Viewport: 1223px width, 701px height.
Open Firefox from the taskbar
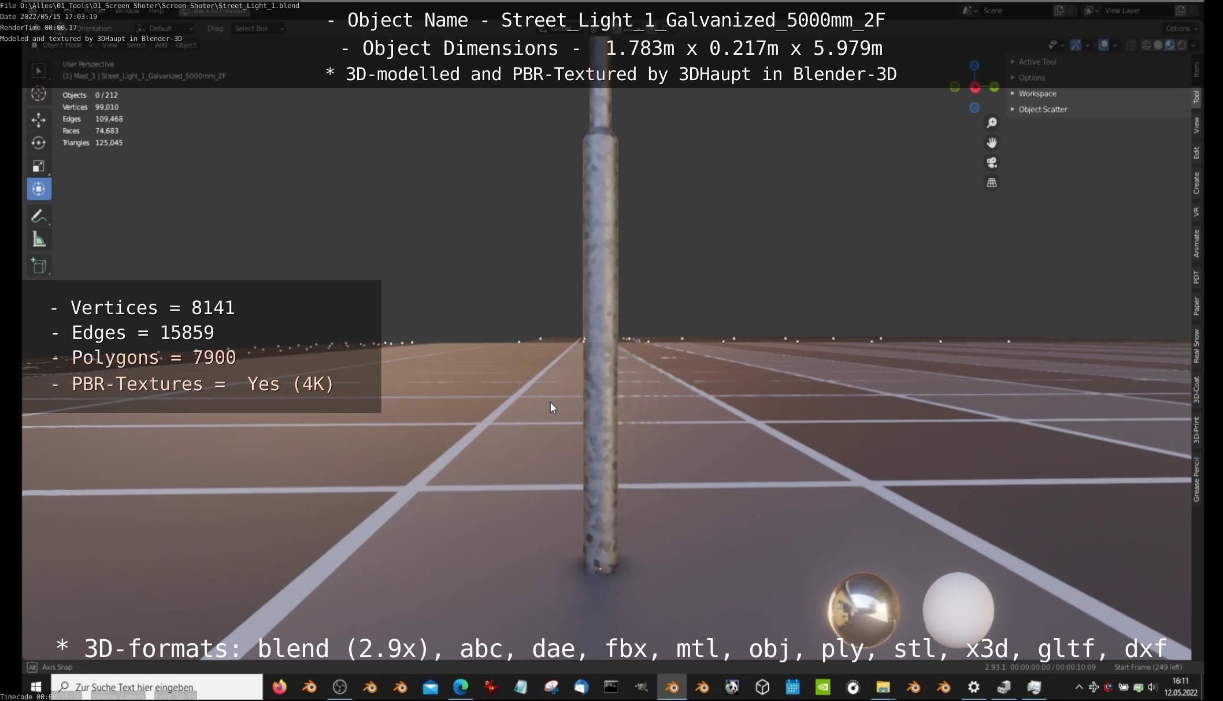[x=279, y=687]
